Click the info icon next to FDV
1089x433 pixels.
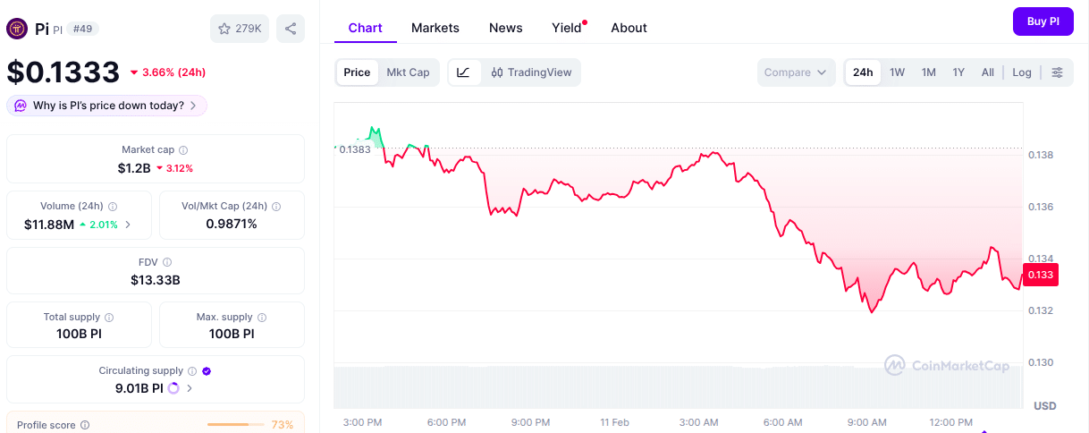[167, 262]
